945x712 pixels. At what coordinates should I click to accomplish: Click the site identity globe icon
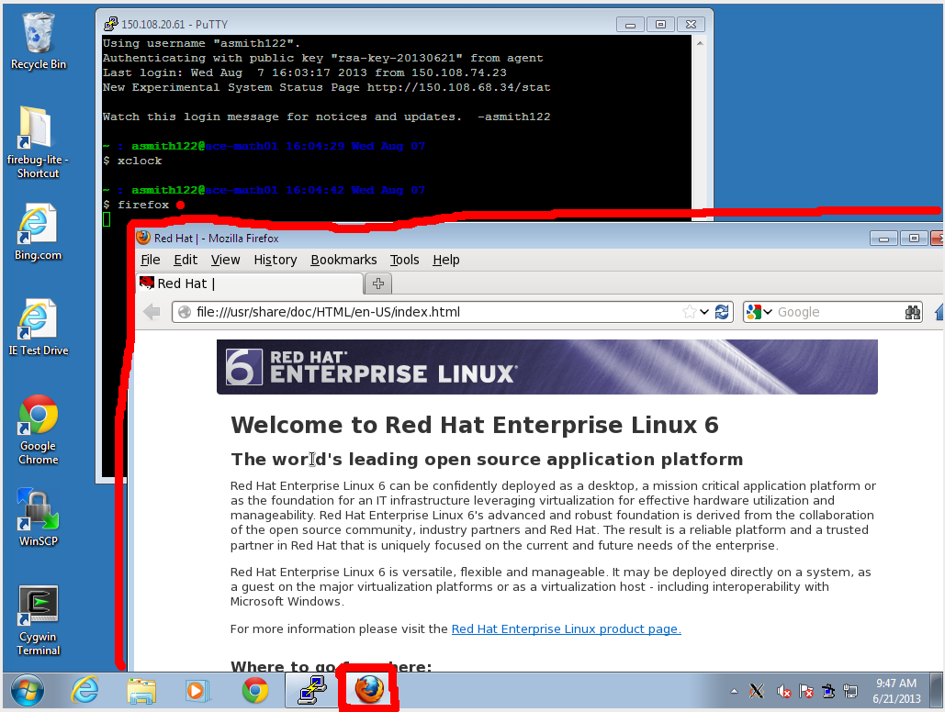[185, 312]
